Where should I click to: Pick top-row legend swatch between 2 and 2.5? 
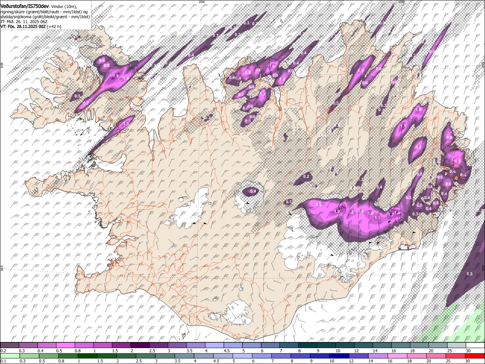point(140,345)
